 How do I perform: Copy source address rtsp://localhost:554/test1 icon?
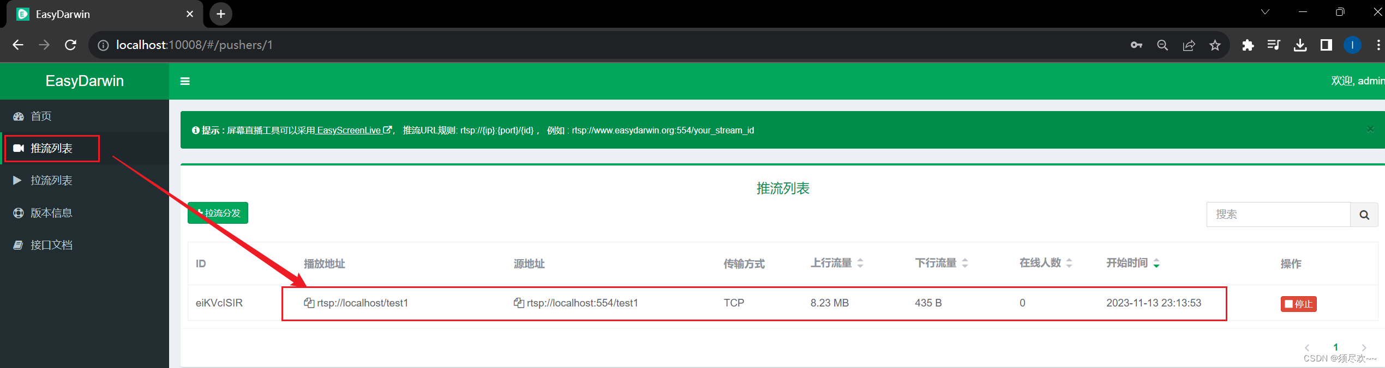[519, 303]
